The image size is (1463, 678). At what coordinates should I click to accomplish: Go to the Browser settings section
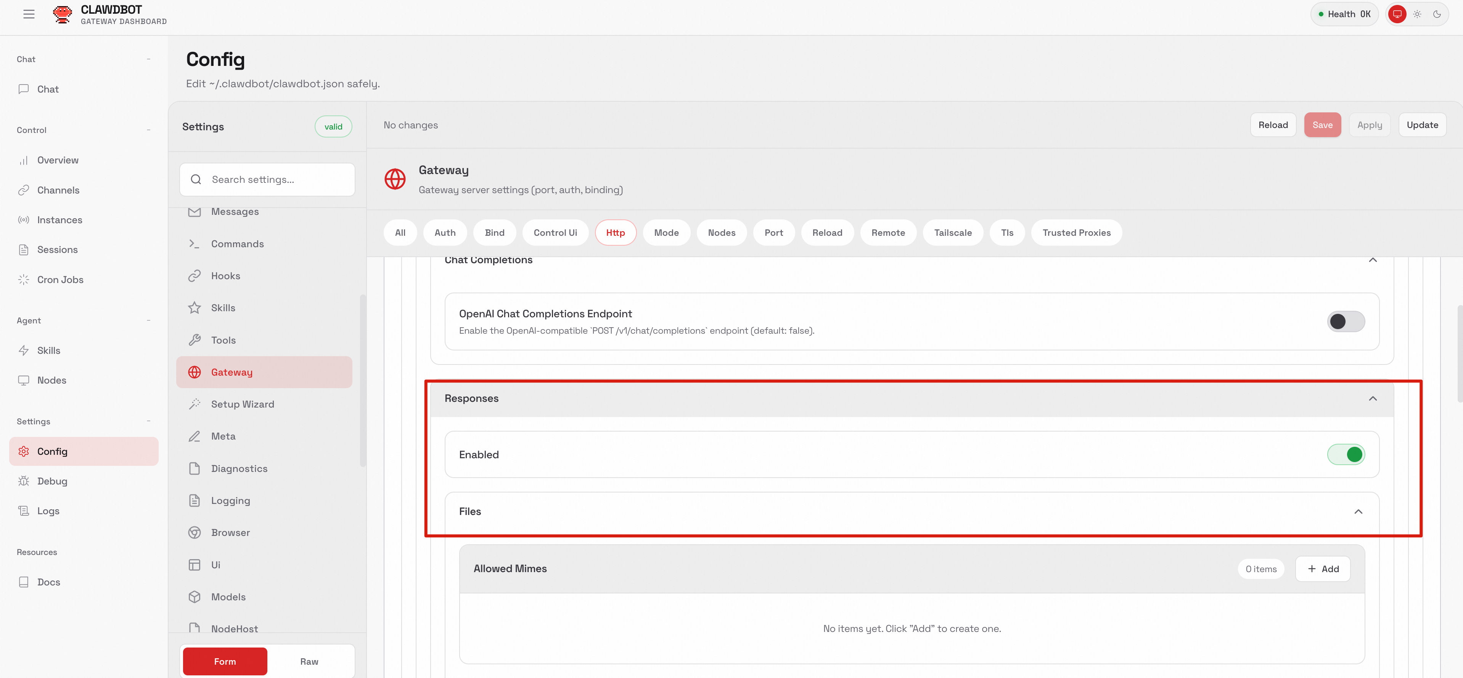[x=230, y=532]
